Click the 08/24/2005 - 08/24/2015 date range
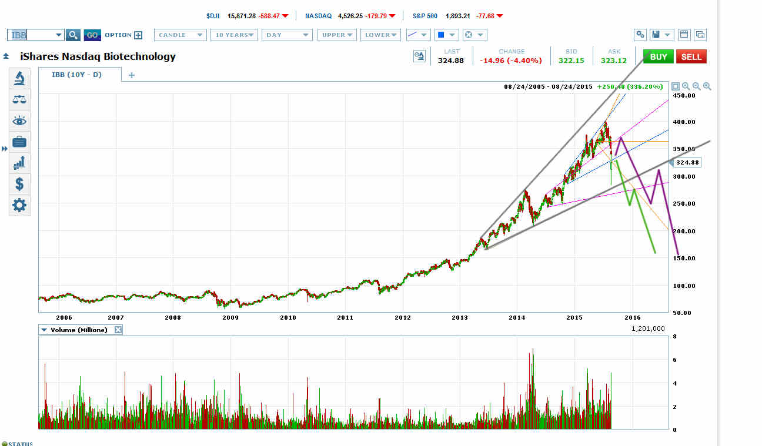Image resolution: width=762 pixels, height=446 pixels. click(548, 86)
